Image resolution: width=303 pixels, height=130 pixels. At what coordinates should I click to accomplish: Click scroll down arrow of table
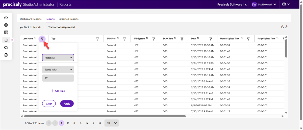[286, 113]
